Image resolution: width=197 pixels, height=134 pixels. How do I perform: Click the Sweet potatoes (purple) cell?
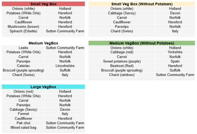(122, 61)
